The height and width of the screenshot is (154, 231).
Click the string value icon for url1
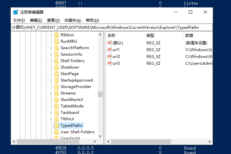coord(110,49)
